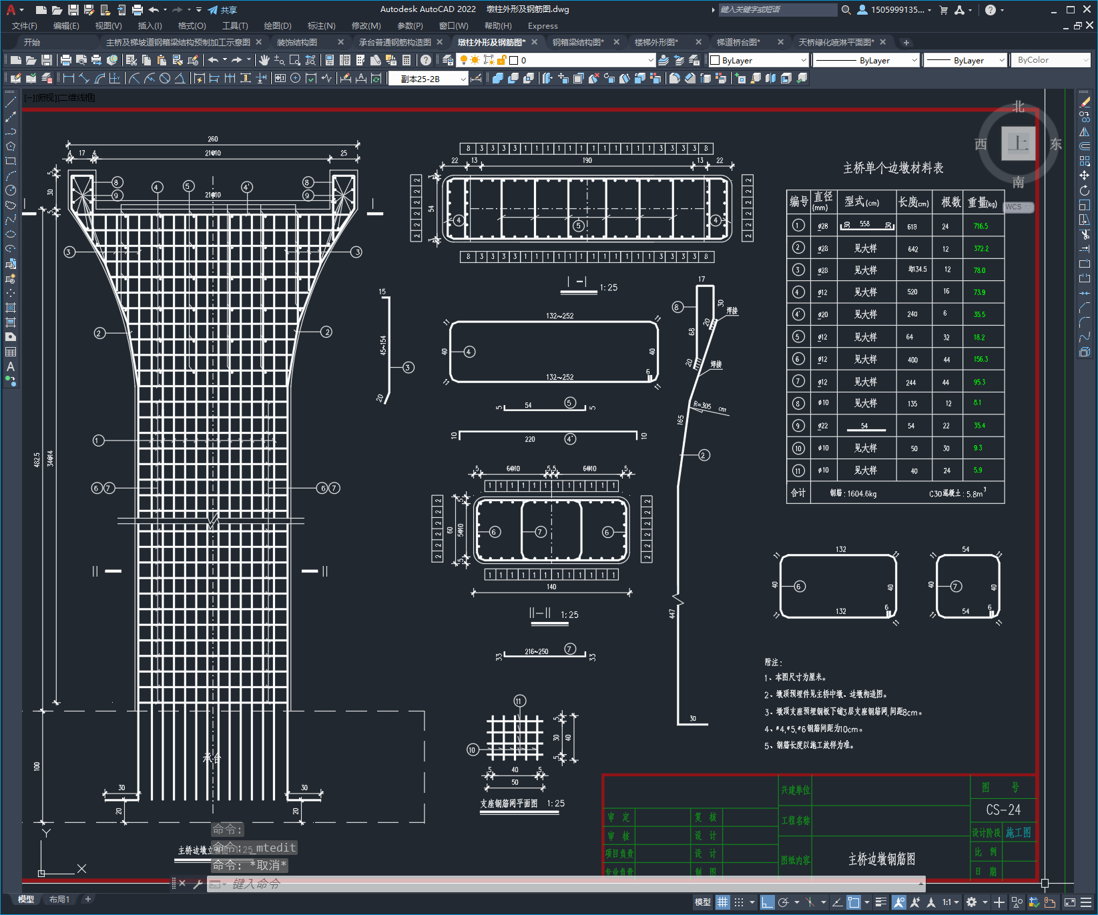Toggle Lineweight display in the status bar

881,902
